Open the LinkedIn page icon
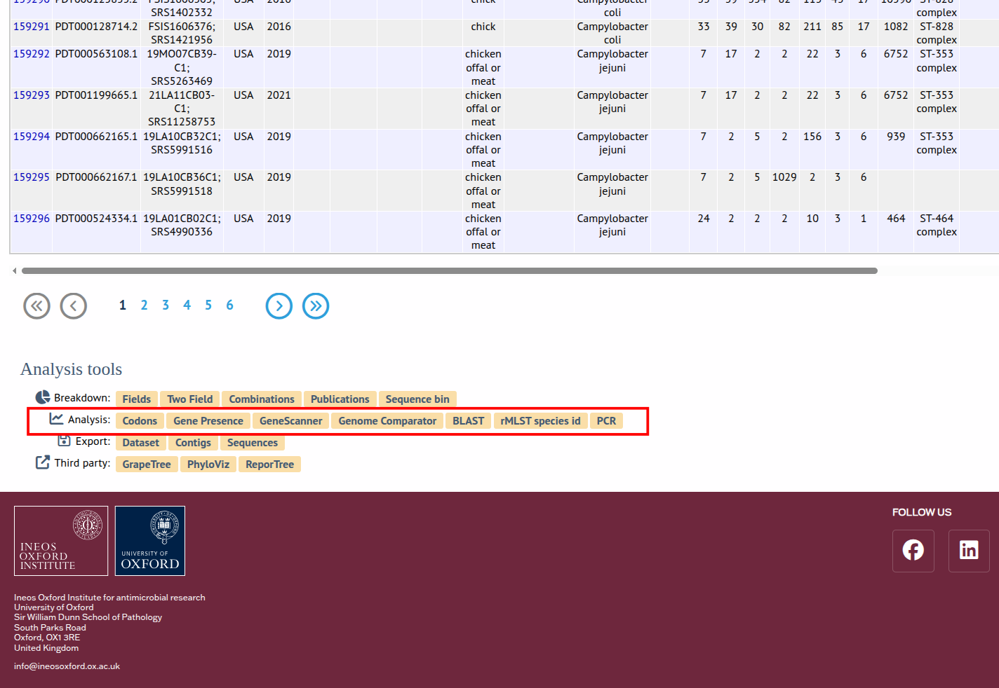Image resolution: width=999 pixels, height=688 pixels. point(969,551)
